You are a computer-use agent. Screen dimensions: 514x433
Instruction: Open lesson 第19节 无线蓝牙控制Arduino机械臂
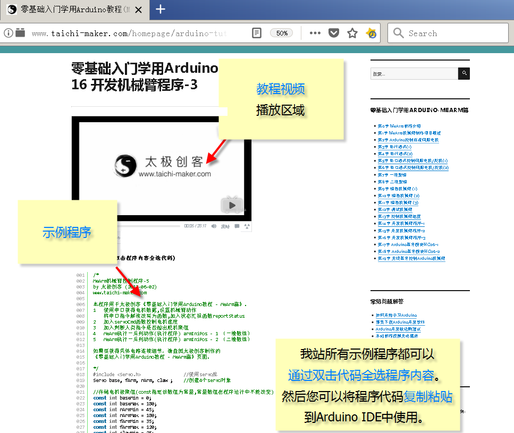[411, 258]
